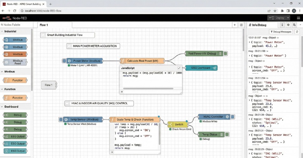Viewport: 303px width, 158px height.
Task: Toggle Real Power kW debug node output
Action: click(225, 53)
